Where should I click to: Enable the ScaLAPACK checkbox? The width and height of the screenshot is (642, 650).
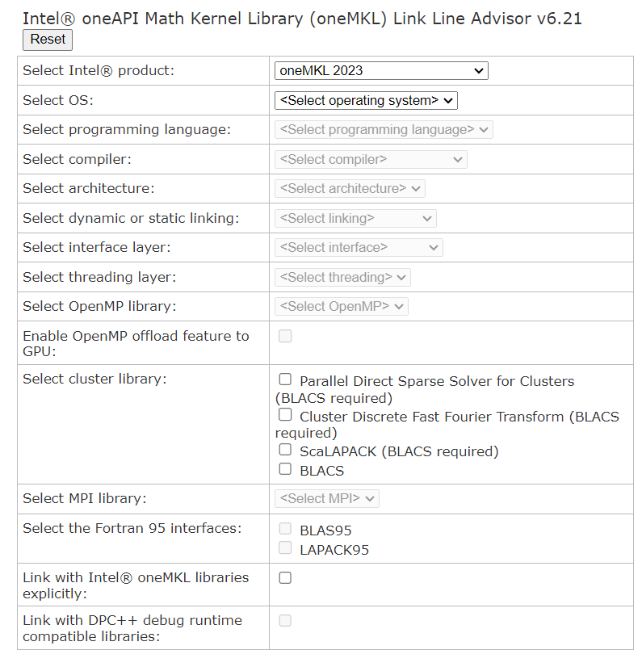pyautogui.click(x=285, y=450)
